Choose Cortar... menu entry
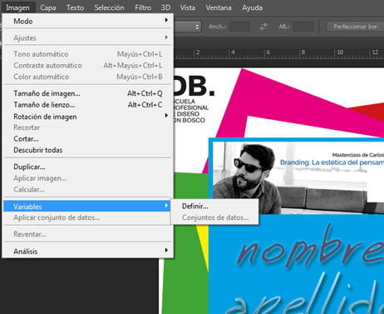 (88, 139)
